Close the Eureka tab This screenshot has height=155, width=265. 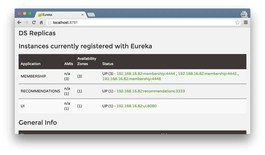(x=83, y=15)
